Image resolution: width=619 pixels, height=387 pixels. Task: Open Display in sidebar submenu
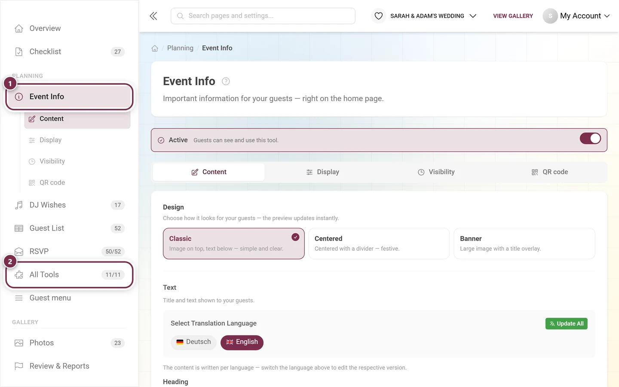tap(77, 140)
